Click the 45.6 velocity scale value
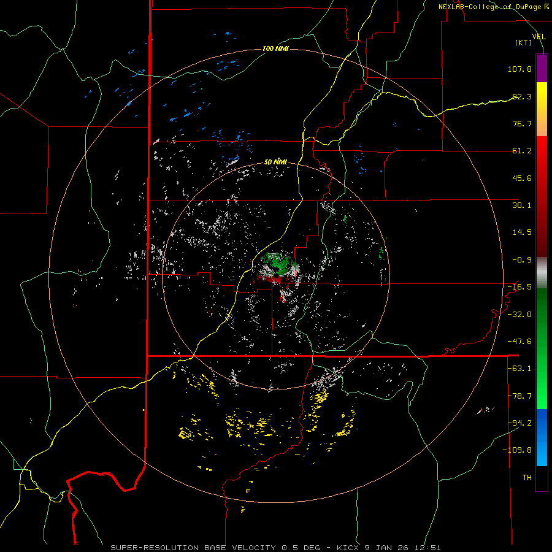Screen dimensions: 552x552 (x=522, y=178)
